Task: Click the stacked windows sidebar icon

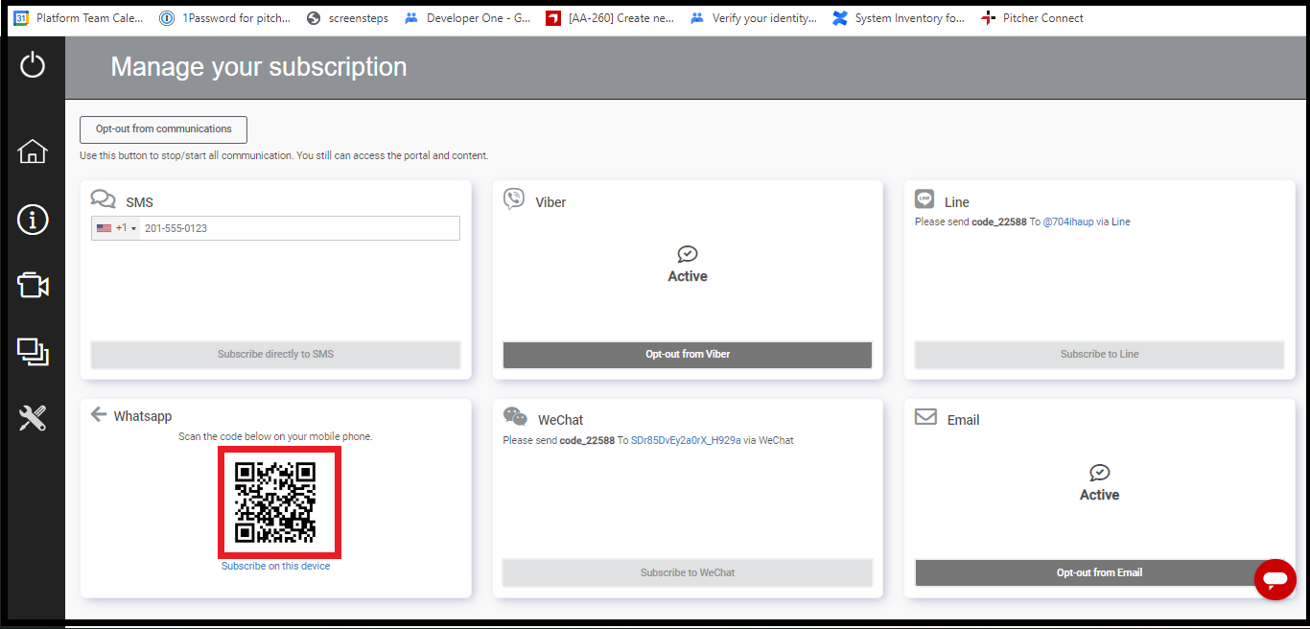Action: point(33,352)
